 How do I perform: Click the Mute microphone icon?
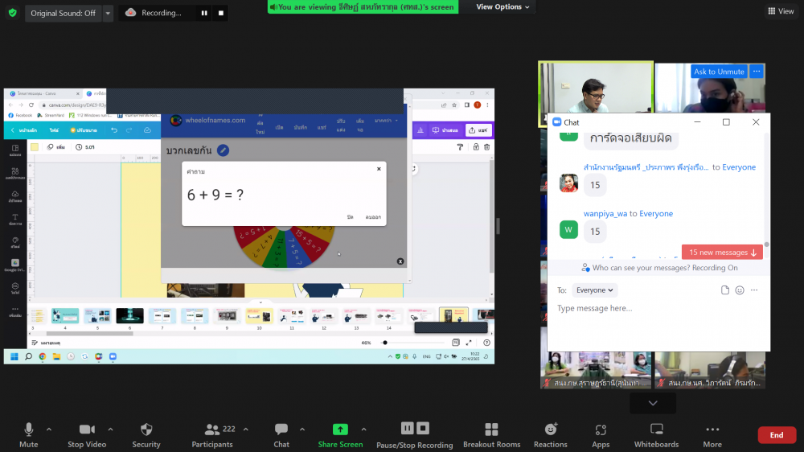pos(29,429)
